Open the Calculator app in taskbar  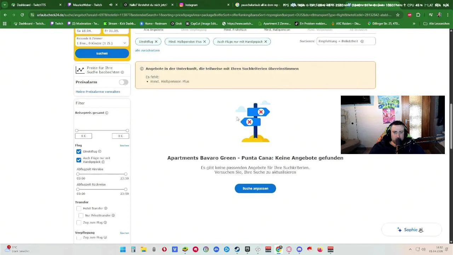(133, 249)
